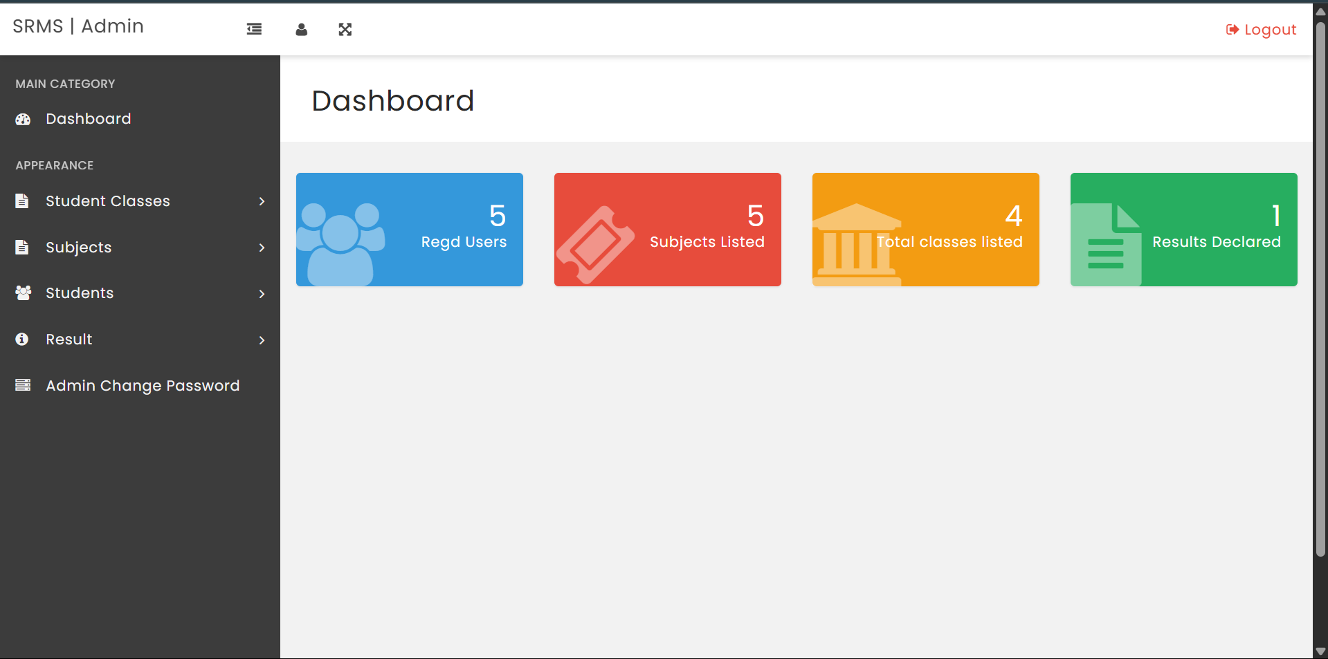Toggle the sidebar collapse icon

254,29
